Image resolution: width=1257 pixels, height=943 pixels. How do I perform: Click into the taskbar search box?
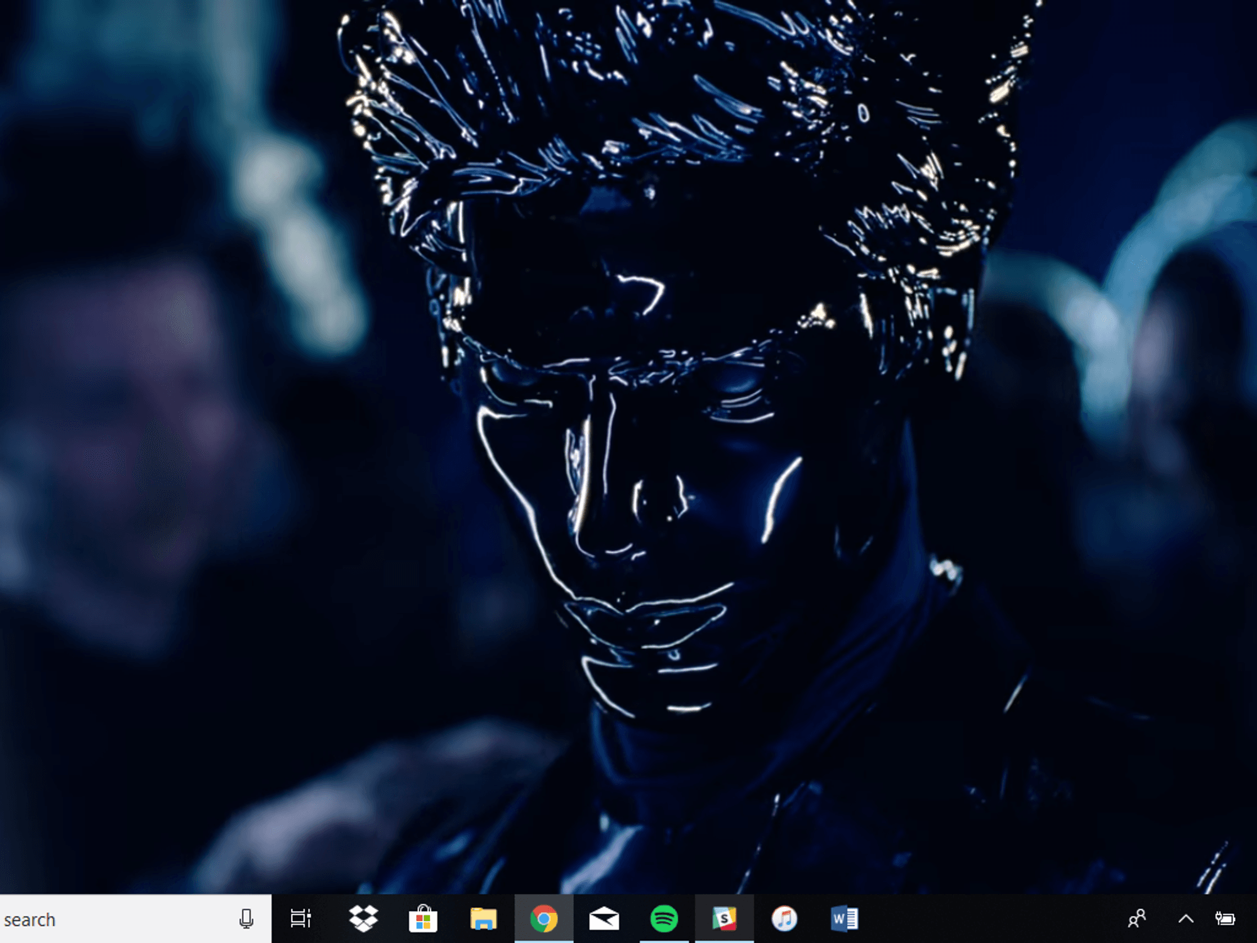(x=136, y=919)
